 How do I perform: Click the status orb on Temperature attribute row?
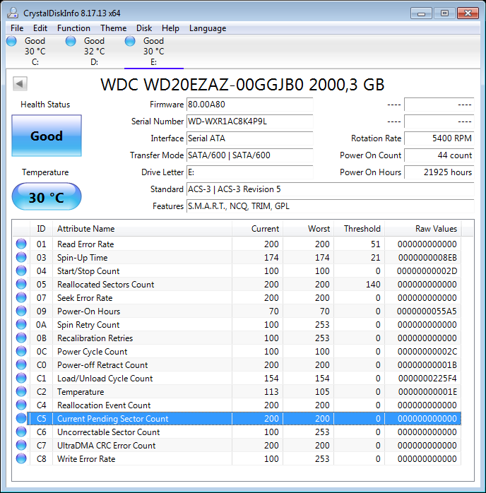(21, 391)
